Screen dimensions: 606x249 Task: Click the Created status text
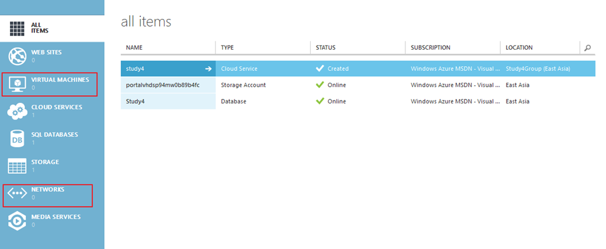pos(338,69)
